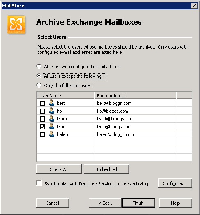The width and height of the screenshot is (200, 215).
Task: Click fred's user avatar icon
Action: coord(52,127)
